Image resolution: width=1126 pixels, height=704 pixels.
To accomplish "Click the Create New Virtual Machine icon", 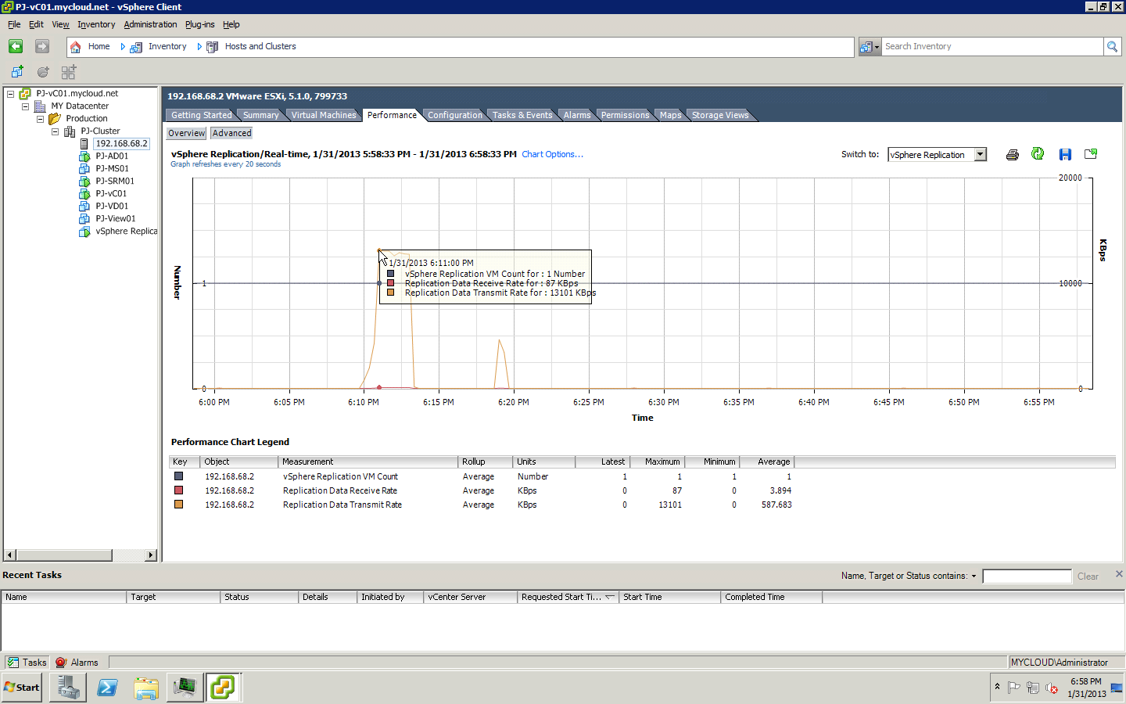I will point(17,71).
